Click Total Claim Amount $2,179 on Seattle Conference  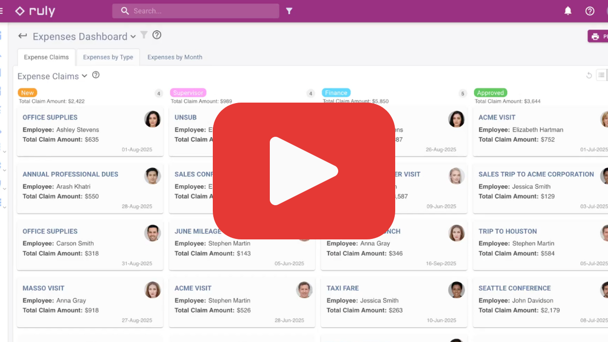(x=519, y=310)
